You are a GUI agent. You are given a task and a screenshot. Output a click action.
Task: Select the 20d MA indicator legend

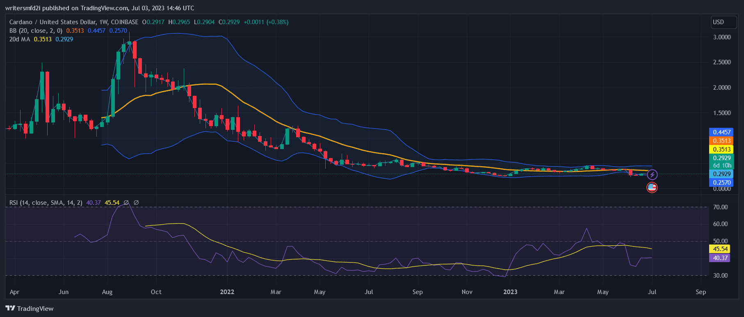(x=20, y=39)
